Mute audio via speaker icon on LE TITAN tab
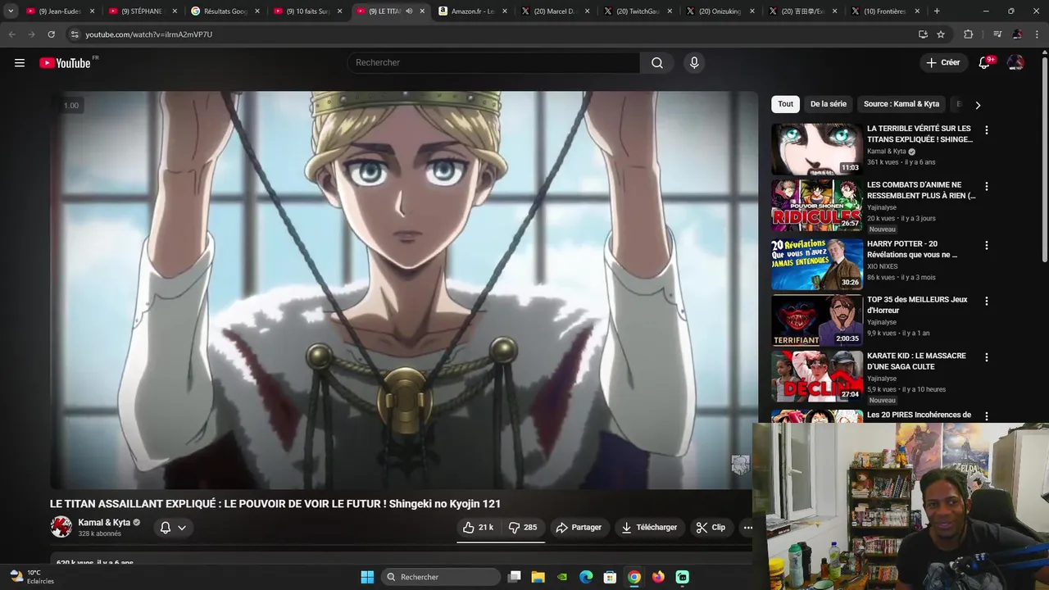This screenshot has width=1049, height=590. 409,11
